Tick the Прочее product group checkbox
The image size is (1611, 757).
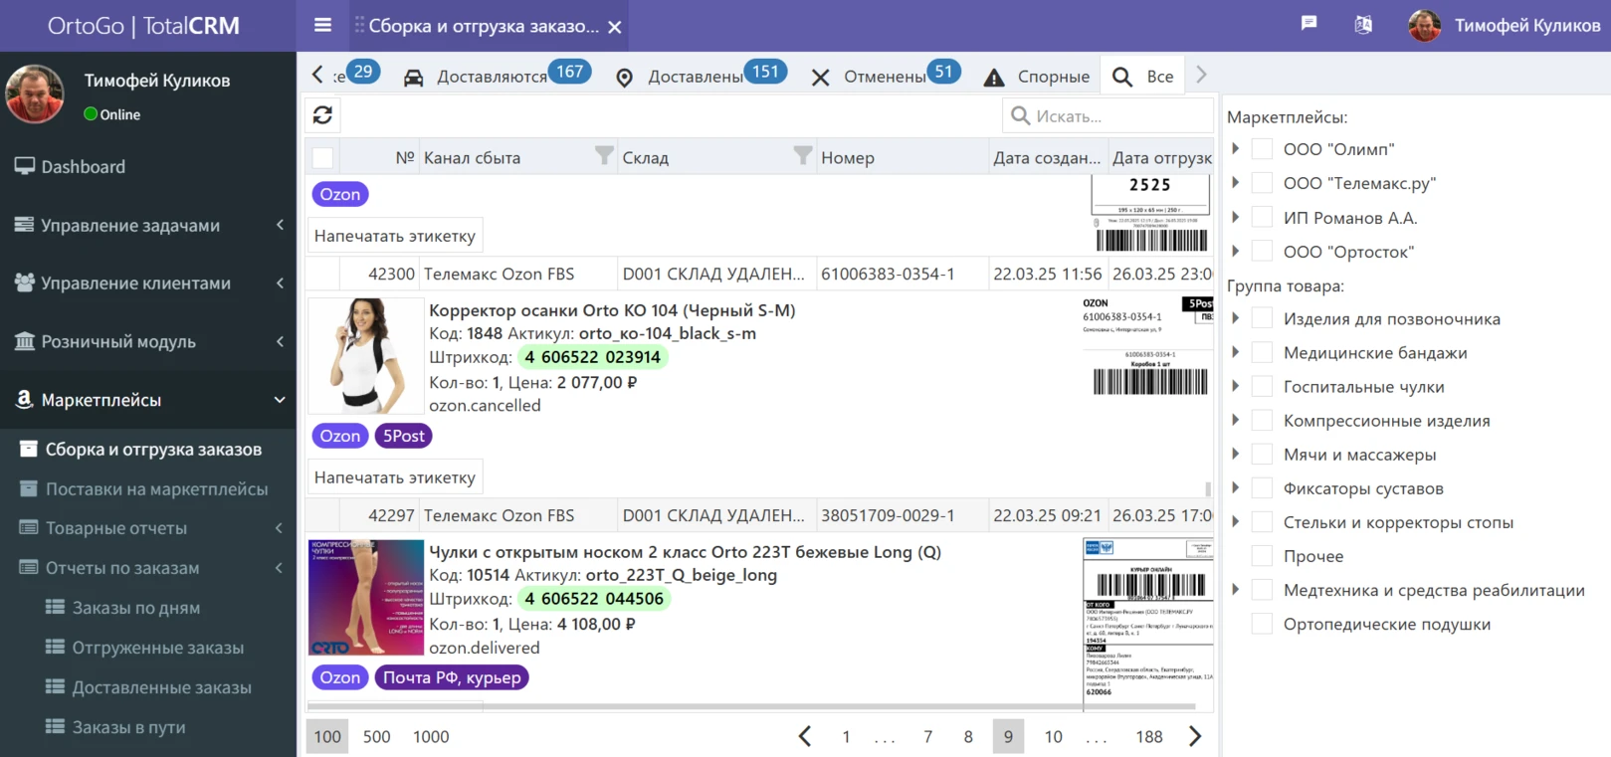(x=1262, y=556)
